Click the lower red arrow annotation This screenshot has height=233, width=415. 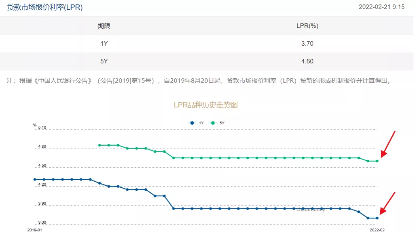tap(388, 204)
